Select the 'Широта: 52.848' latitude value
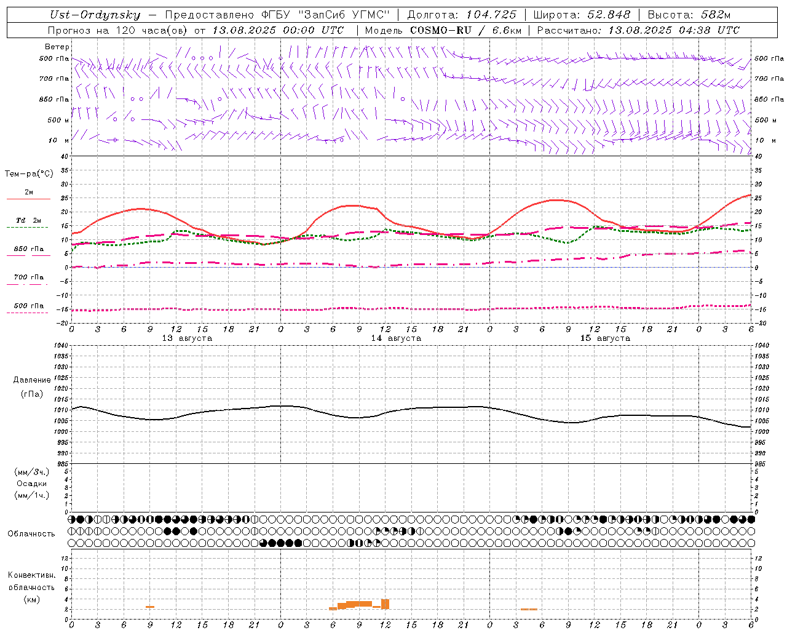The image size is (787, 630). pyautogui.click(x=582, y=15)
